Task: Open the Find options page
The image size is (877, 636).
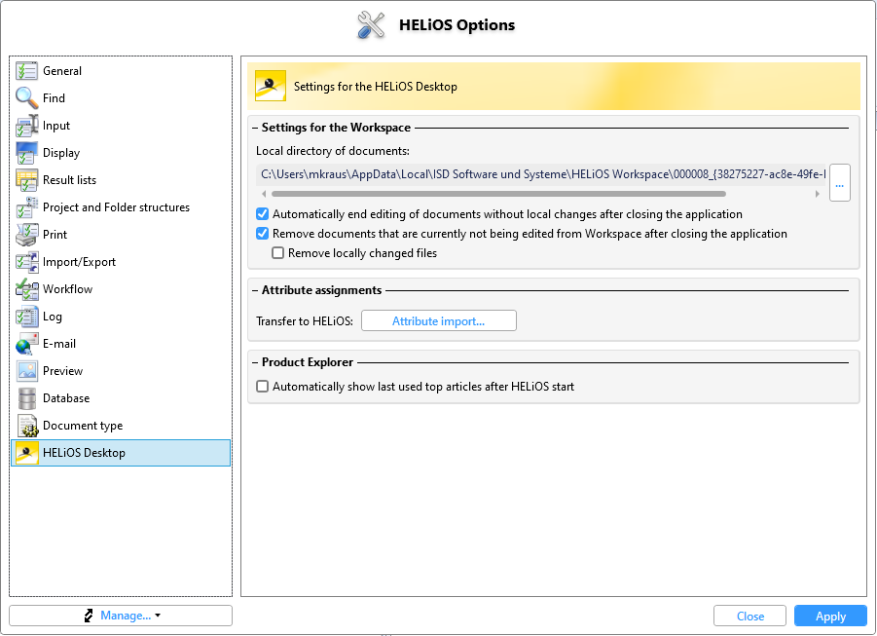Action: 121,98
